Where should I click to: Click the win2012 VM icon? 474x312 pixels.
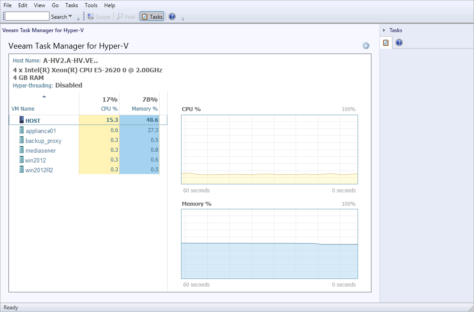(x=21, y=159)
